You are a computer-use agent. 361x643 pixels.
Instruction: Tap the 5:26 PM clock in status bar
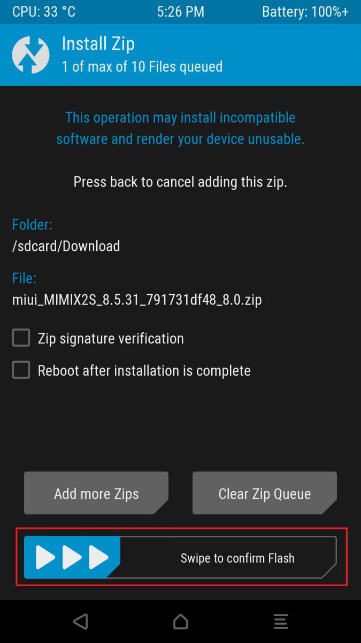pos(181,12)
